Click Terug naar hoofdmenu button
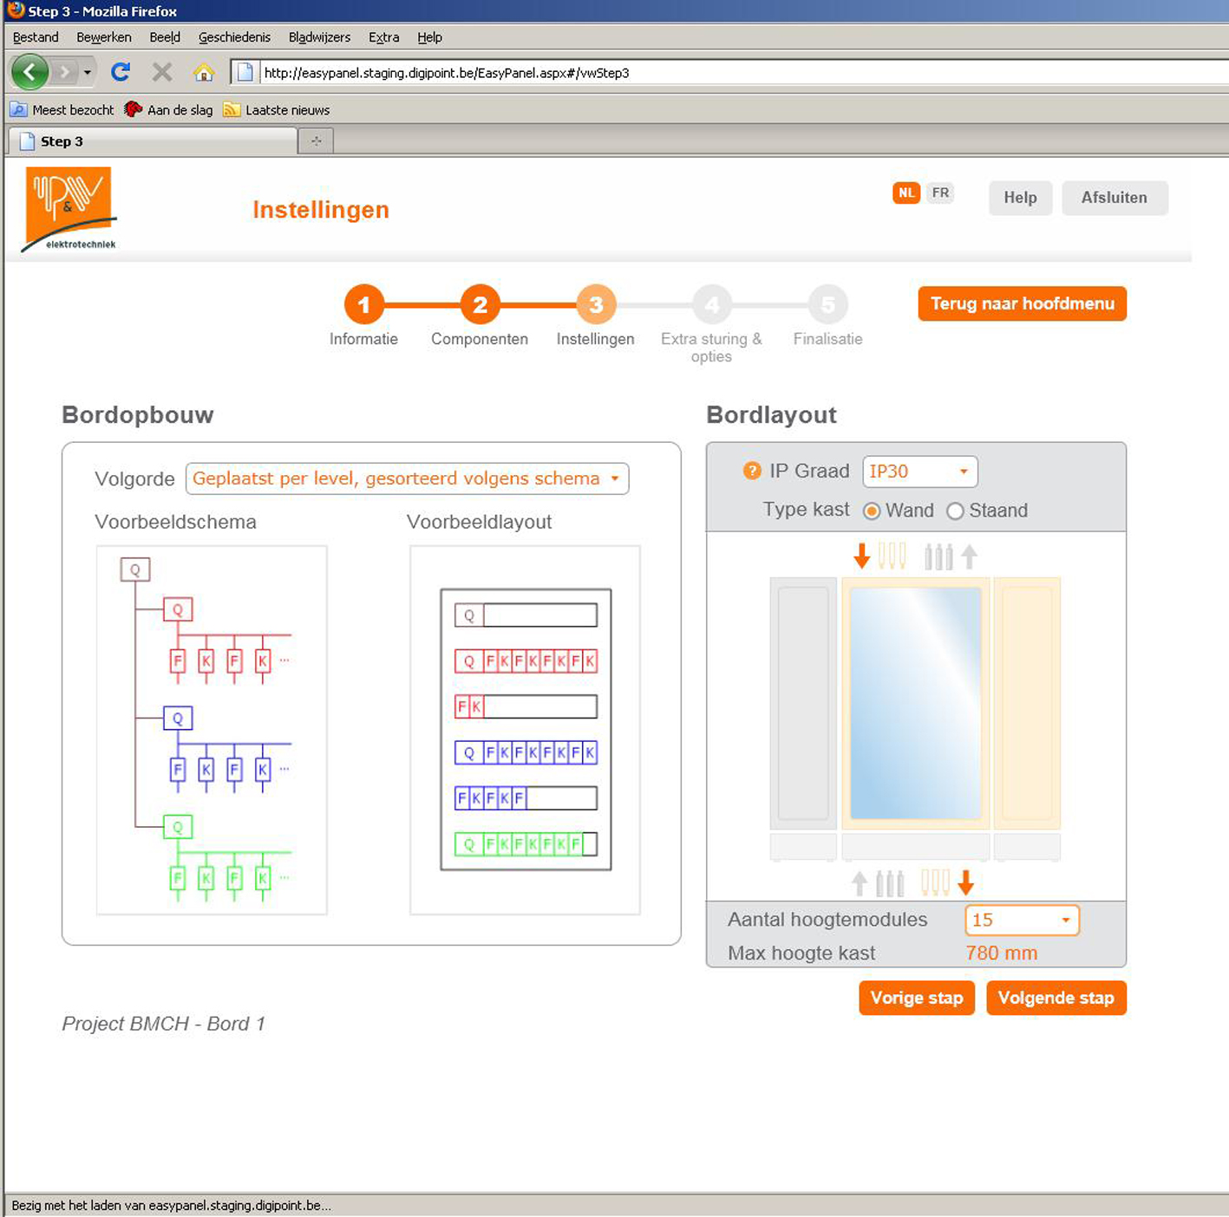 [x=1022, y=303]
